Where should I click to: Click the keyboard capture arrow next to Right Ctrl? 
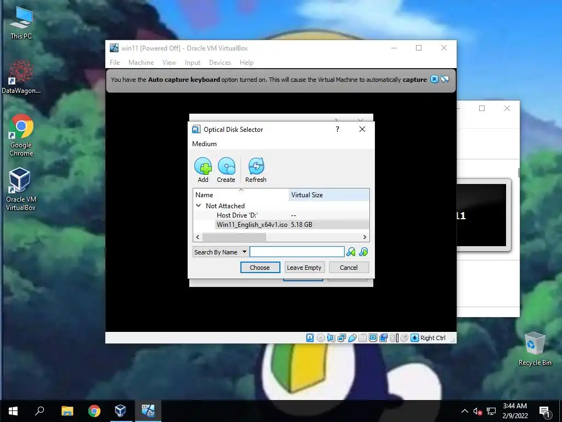[415, 338]
